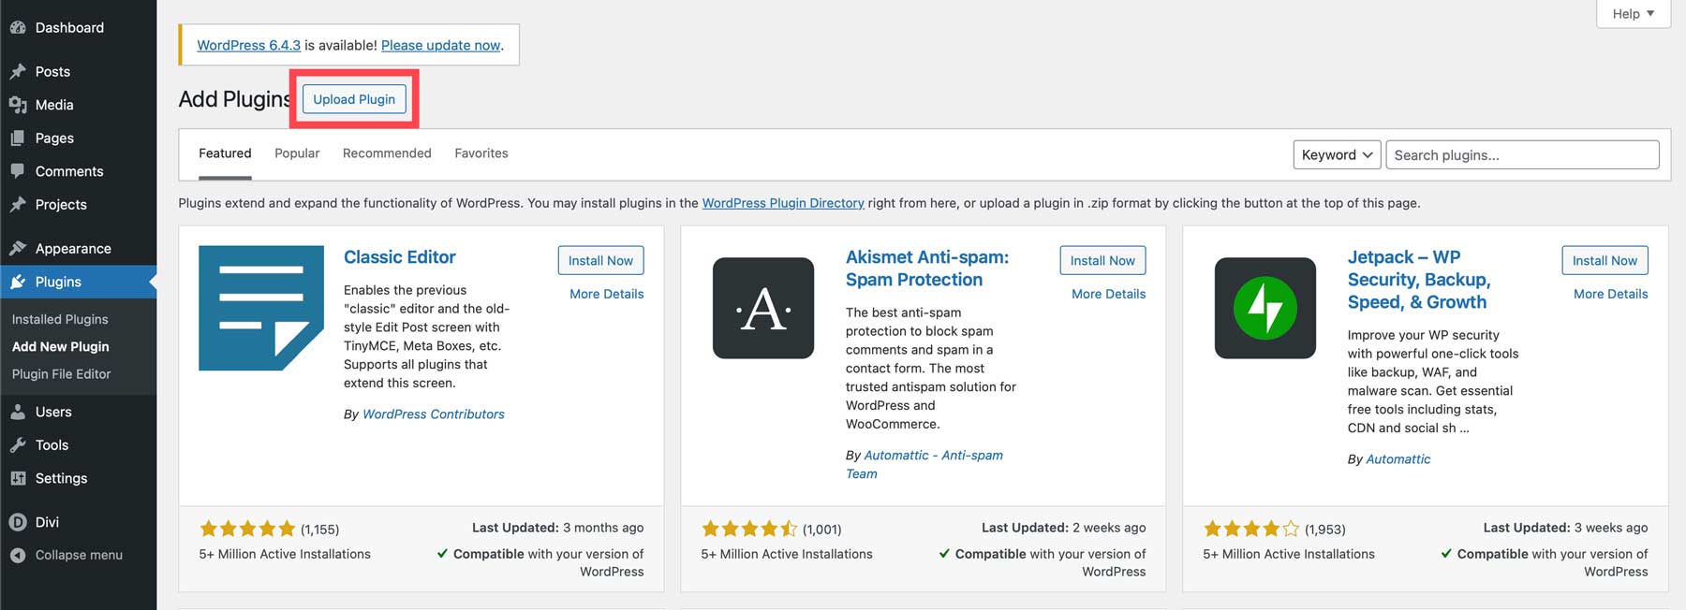Click Akismet star rating
This screenshot has height=610, width=1686.
749,530
